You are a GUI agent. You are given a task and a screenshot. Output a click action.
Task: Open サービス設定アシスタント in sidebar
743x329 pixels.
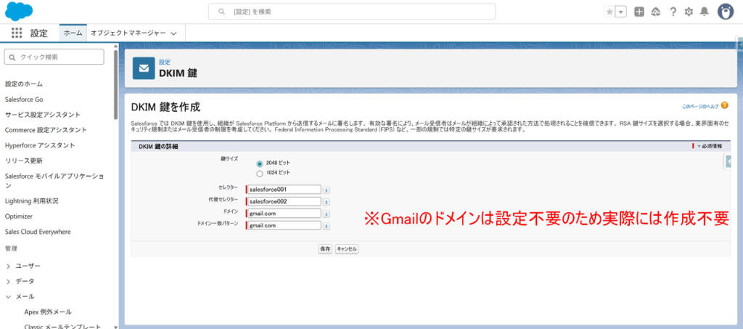coord(43,115)
